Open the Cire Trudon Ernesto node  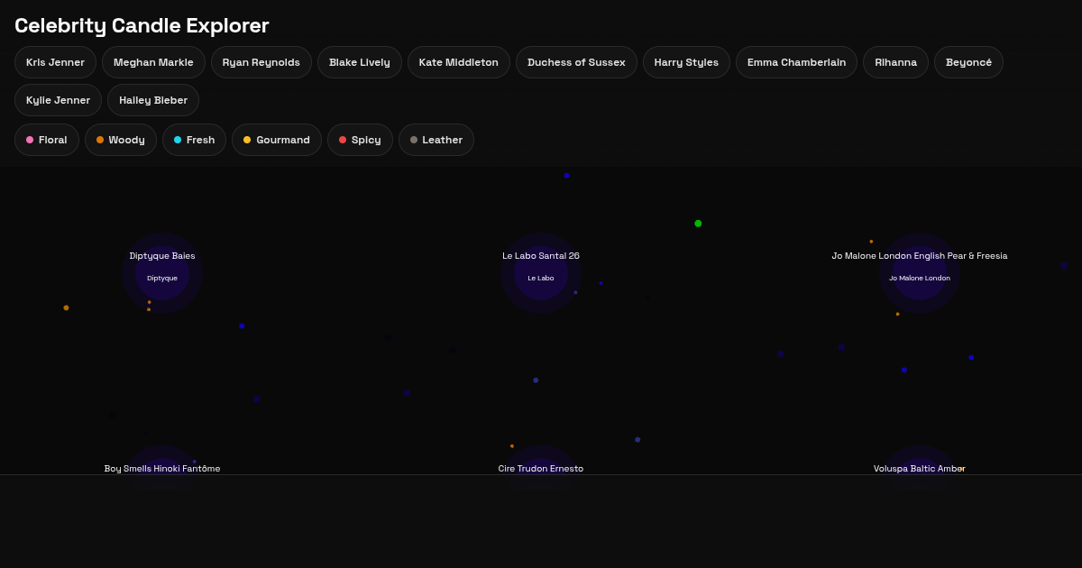coord(541,468)
